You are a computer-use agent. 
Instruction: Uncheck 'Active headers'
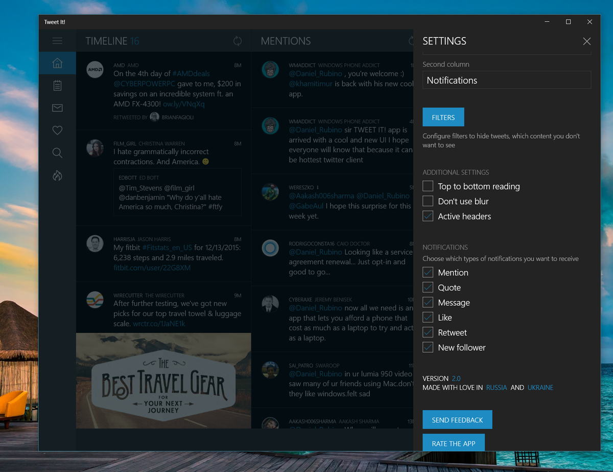428,216
